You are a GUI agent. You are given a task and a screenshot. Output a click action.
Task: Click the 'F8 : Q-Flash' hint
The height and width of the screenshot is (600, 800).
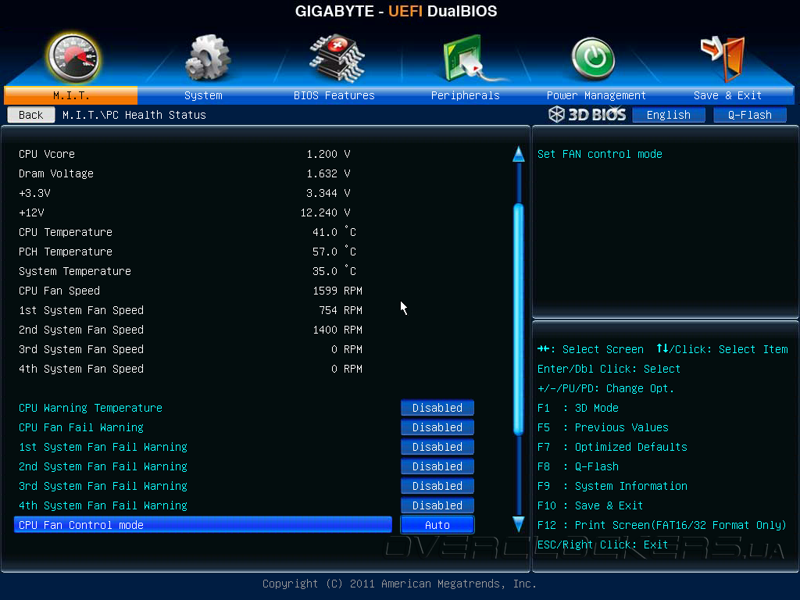(x=577, y=466)
